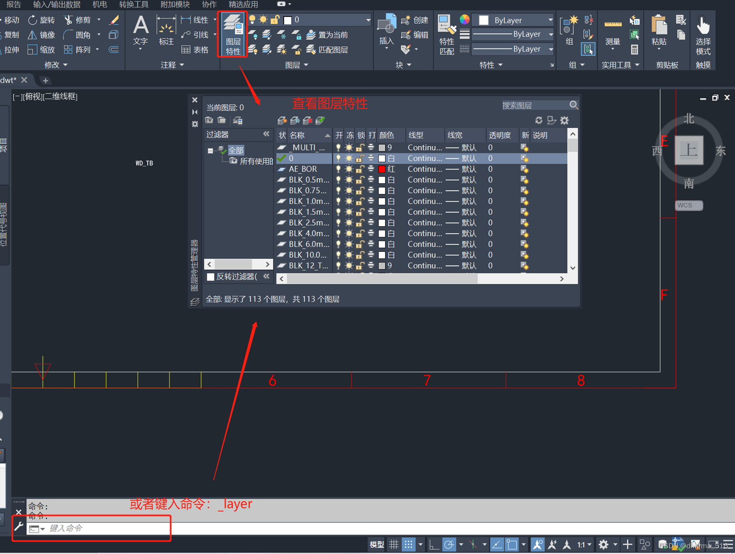
Task: Click the white color swatch of layer 0
Action: [382, 158]
